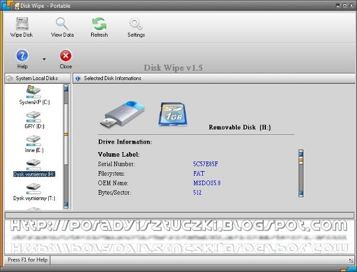Open the Settings gear
The image size is (357, 272).
136,27
